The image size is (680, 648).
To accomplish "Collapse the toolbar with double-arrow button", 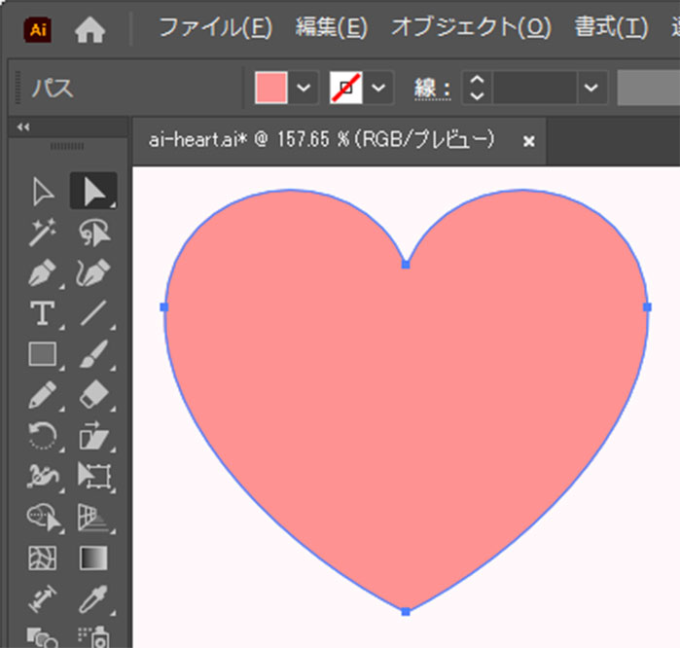I will pos(23,127).
